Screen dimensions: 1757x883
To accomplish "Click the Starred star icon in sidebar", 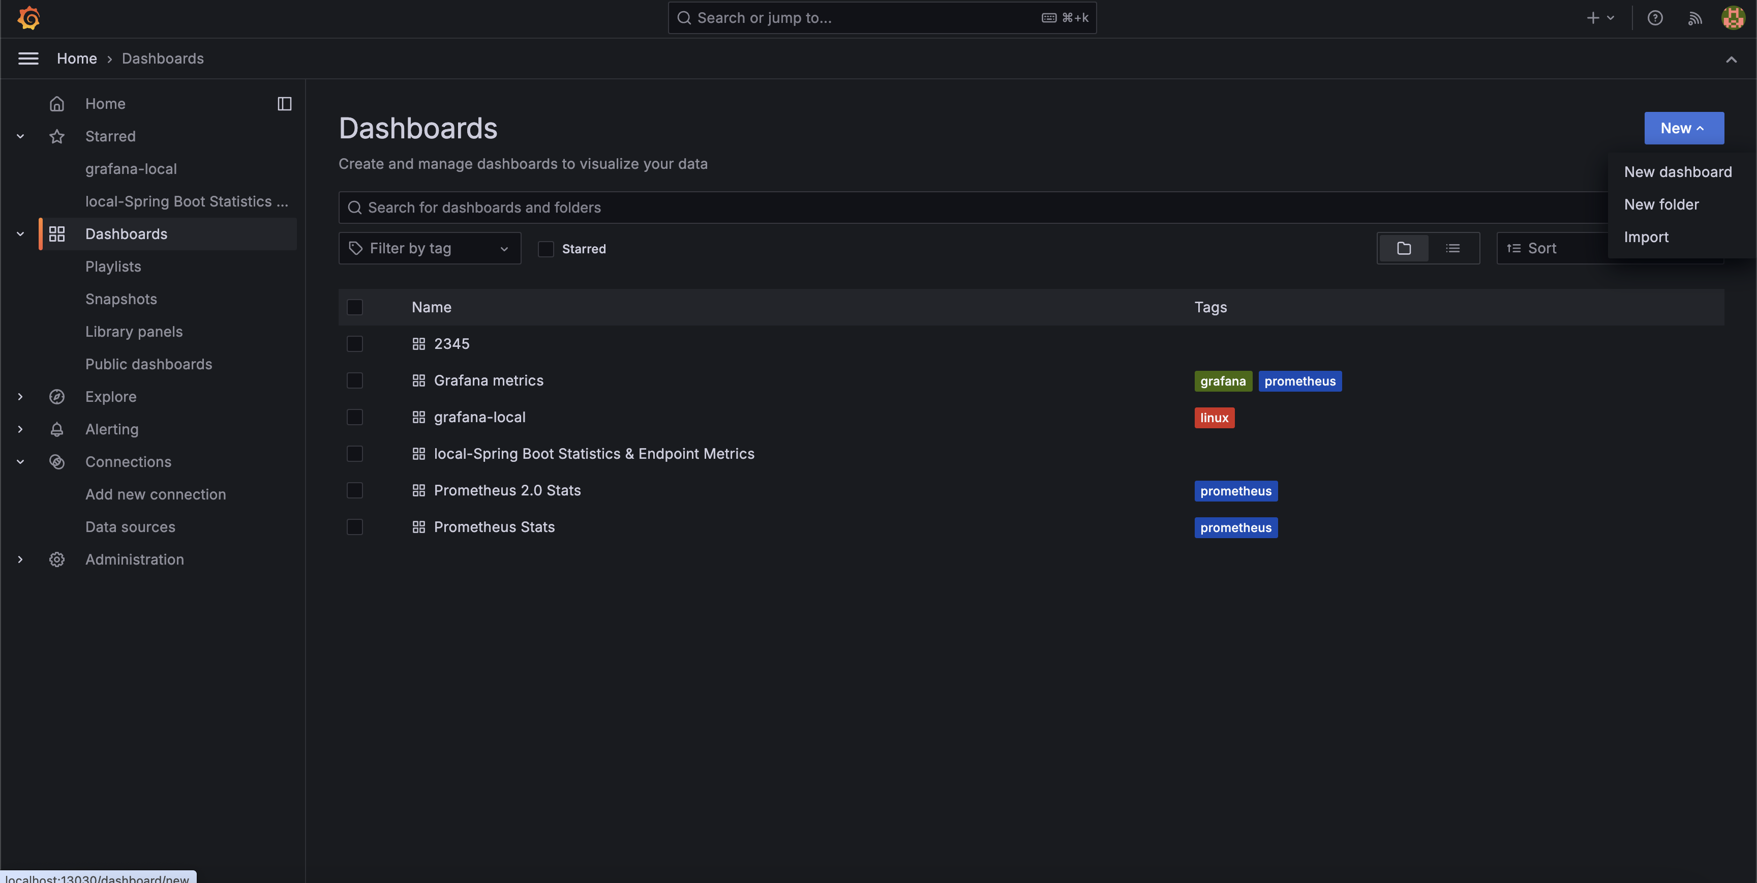I will [x=56, y=136].
